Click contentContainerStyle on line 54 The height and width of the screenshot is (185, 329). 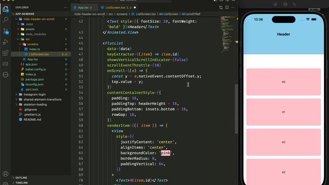click(131, 92)
